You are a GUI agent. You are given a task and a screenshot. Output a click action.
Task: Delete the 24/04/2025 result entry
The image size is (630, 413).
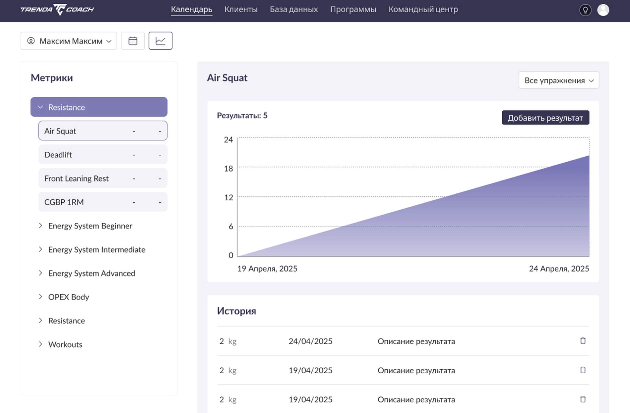(x=583, y=341)
